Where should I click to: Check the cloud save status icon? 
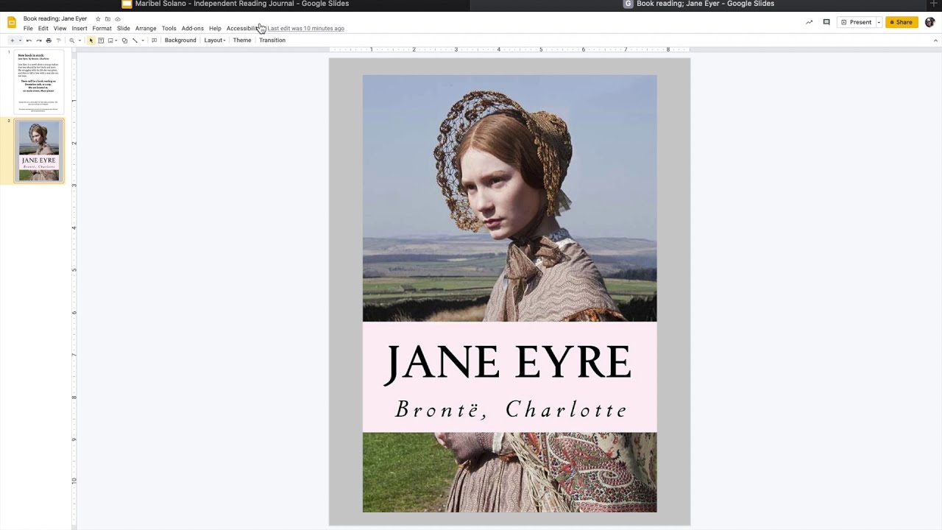[118, 19]
